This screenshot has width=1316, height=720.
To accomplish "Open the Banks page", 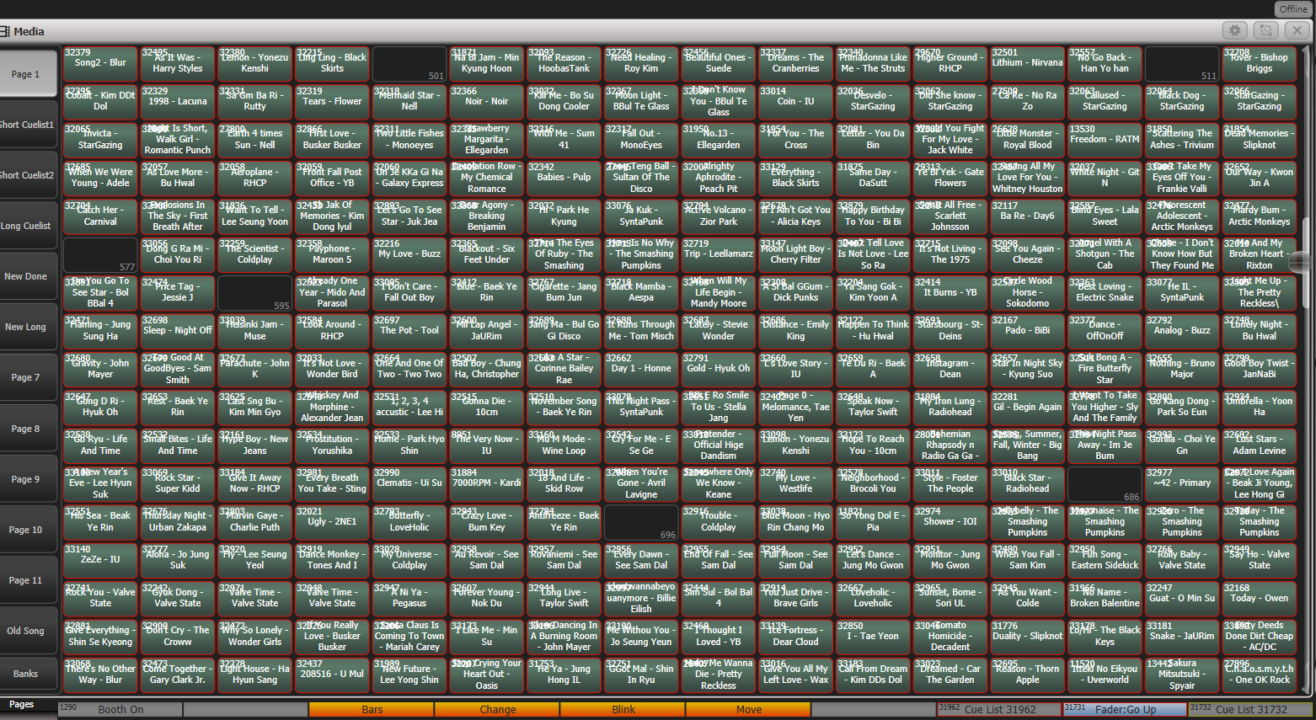I will (x=27, y=674).
